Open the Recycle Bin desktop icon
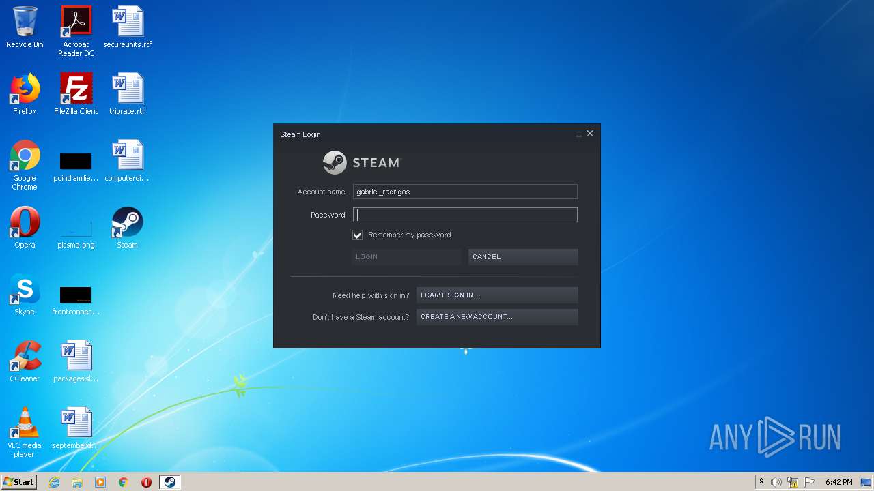Screen dimensions: 874x491 click(x=25, y=27)
